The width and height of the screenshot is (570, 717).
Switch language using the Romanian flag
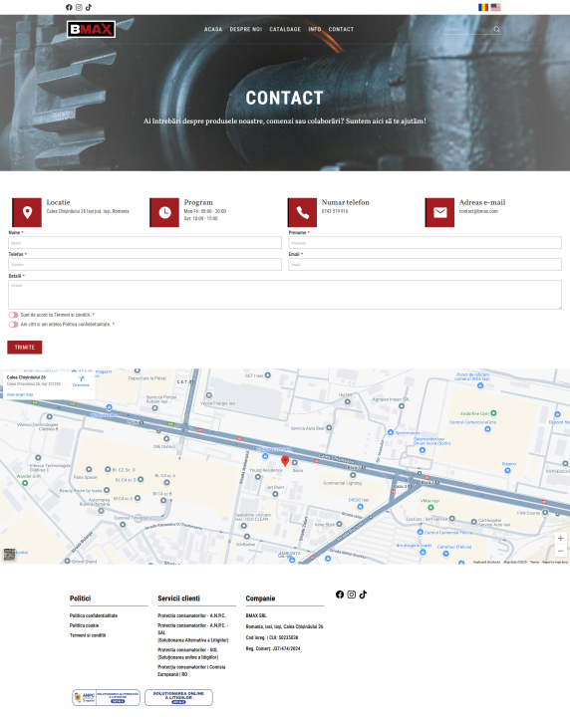click(483, 7)
